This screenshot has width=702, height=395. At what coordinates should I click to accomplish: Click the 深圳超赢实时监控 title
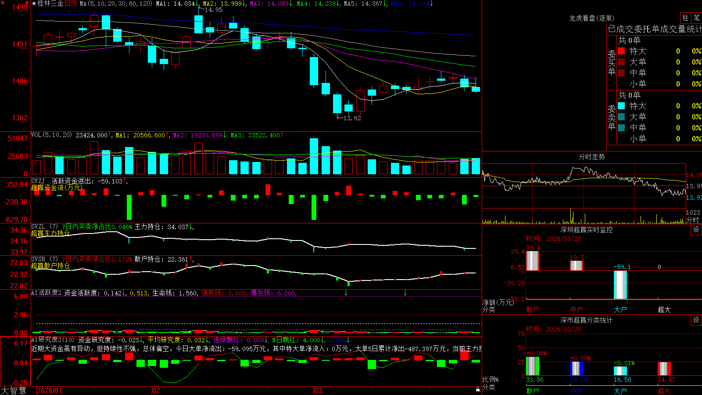coord(586,230)
